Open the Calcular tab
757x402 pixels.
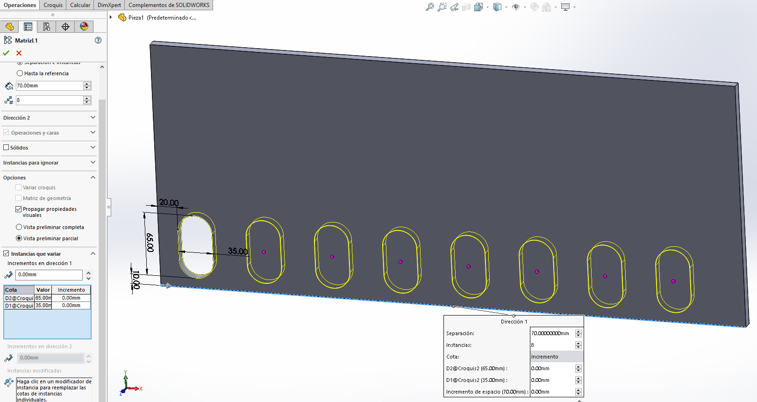80,5
